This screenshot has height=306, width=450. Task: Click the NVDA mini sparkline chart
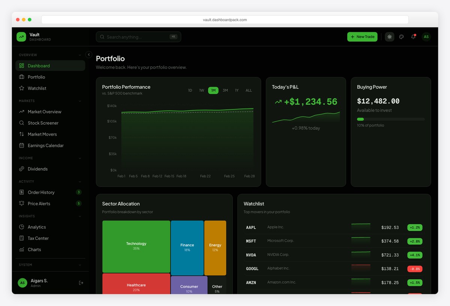(x=361, y=255)
